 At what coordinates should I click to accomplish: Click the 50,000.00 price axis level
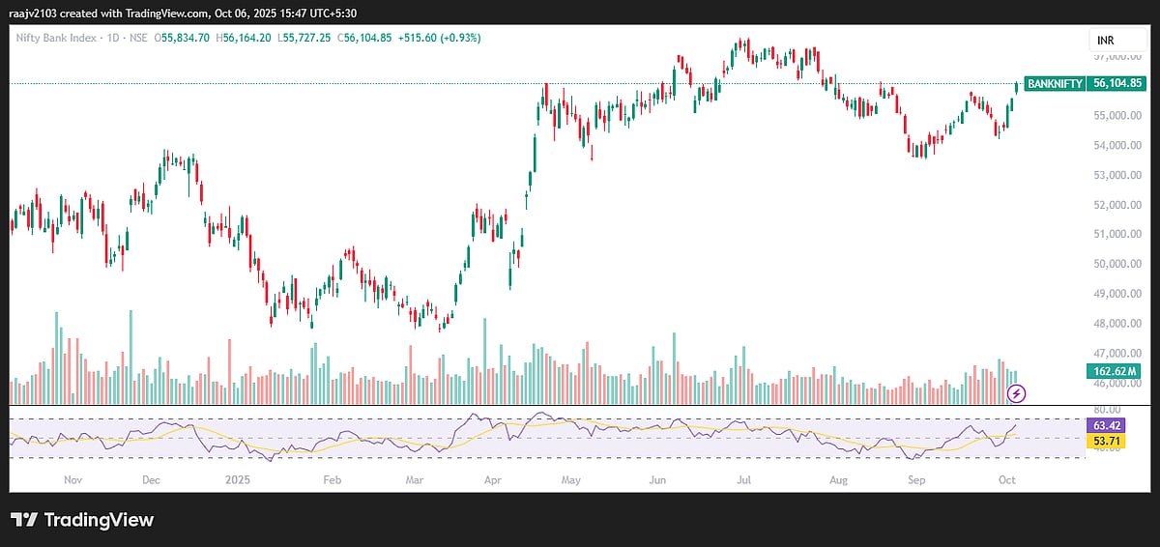(x=1118, y=264)
